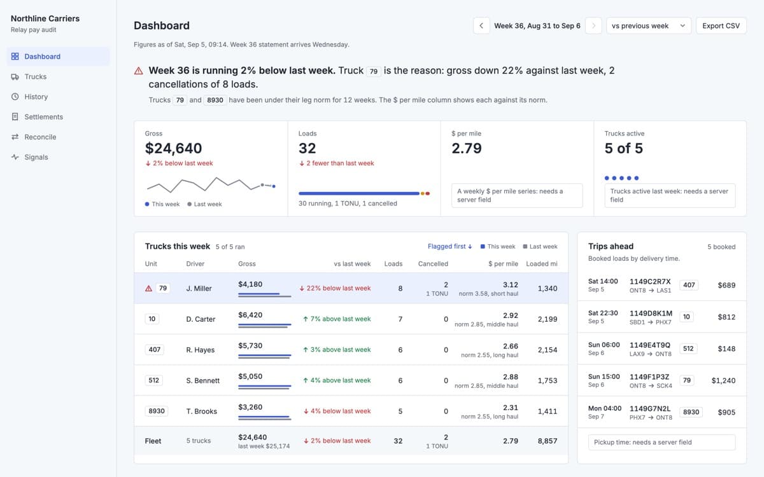Click norm 2.55, long haul in Brooks row
Viewport: 764px width, 477px height.
490,417
